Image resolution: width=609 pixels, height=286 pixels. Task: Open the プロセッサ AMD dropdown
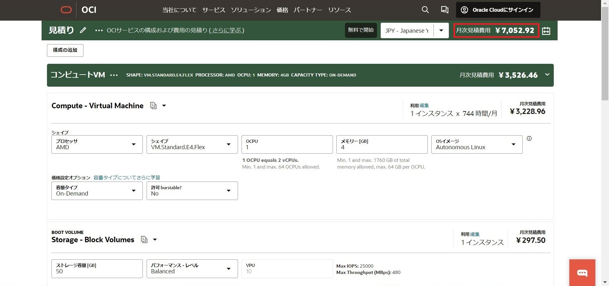point(134,144)
